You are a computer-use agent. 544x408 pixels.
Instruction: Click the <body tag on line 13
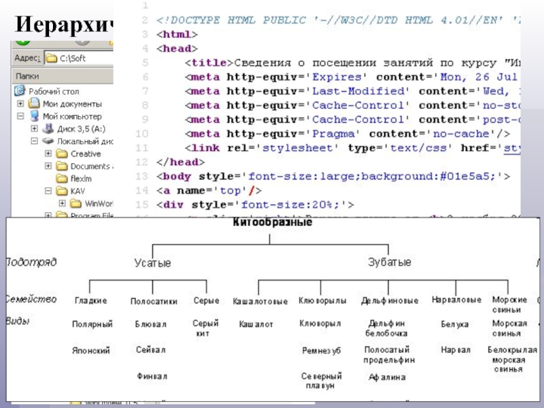(173, 177)
